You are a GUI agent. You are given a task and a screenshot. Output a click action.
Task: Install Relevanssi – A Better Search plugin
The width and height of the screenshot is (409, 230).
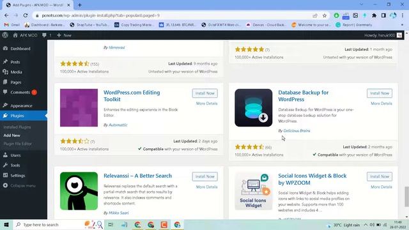(x=204, y=176)
